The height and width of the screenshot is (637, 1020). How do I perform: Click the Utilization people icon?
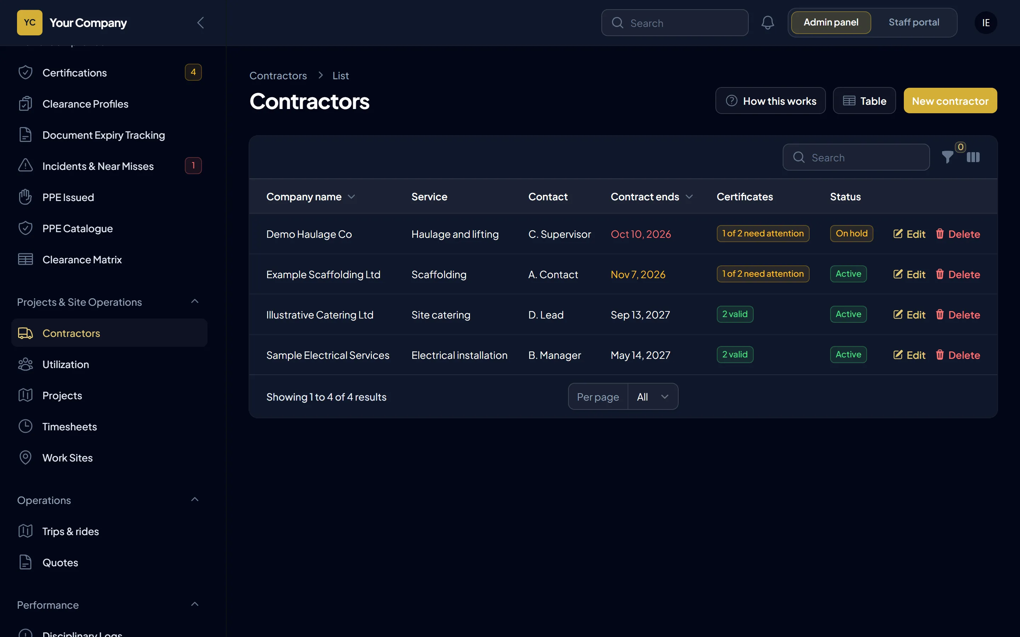tap(25, 364)
